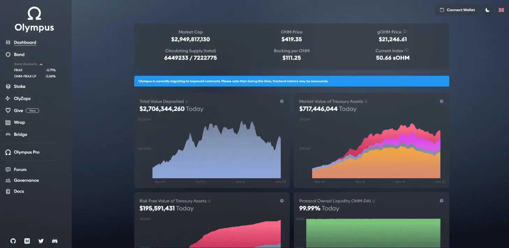This screenshot has height=248, width=509.
Task: Open the Bond page
Action: click(x=19, y=54)
